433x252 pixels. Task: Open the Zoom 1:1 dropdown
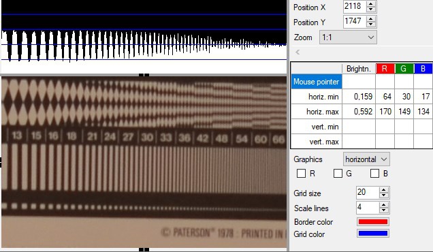click(348, 37)
